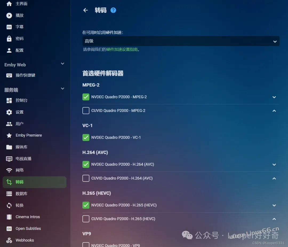Click the 首选硬件解码器 heading
This screenshot has height=247, width=288.
click(x=103, y=73)
